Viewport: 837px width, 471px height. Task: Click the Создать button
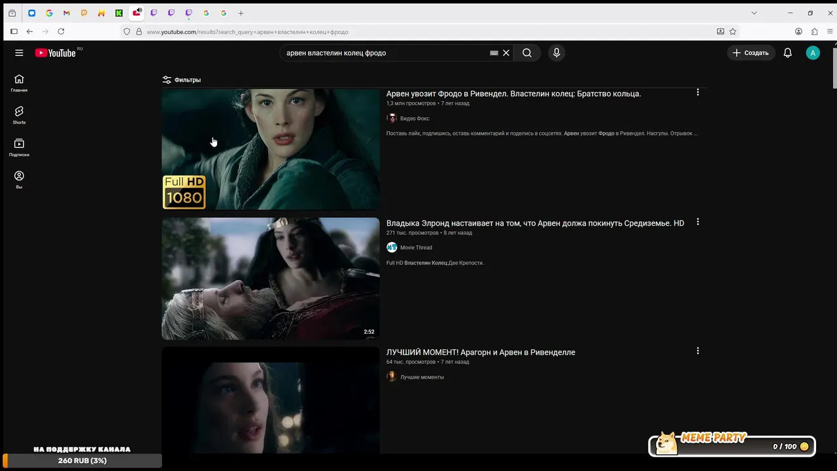[751, 53]
